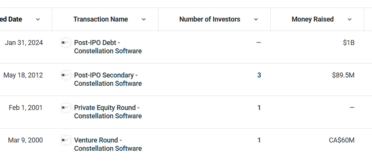Click the CA$60M money raised cell

(342, 140)
